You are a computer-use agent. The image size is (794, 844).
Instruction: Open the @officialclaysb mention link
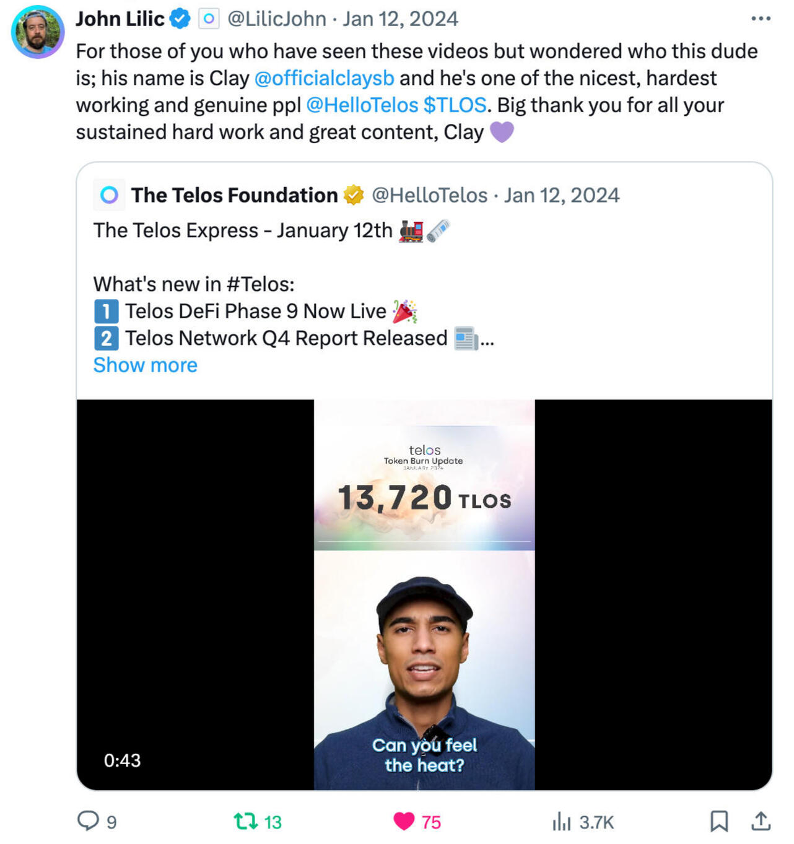[x=324, y=78]
